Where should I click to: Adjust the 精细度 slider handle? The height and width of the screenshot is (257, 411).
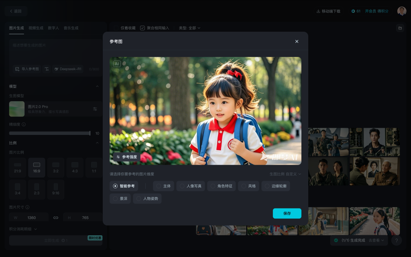coord(90,133)
